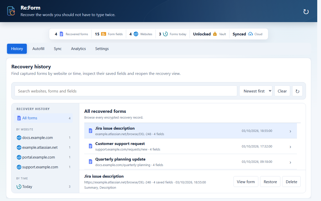Select the Jira issue description list title
Screen dimensions: 321x201
coord(115,128)
